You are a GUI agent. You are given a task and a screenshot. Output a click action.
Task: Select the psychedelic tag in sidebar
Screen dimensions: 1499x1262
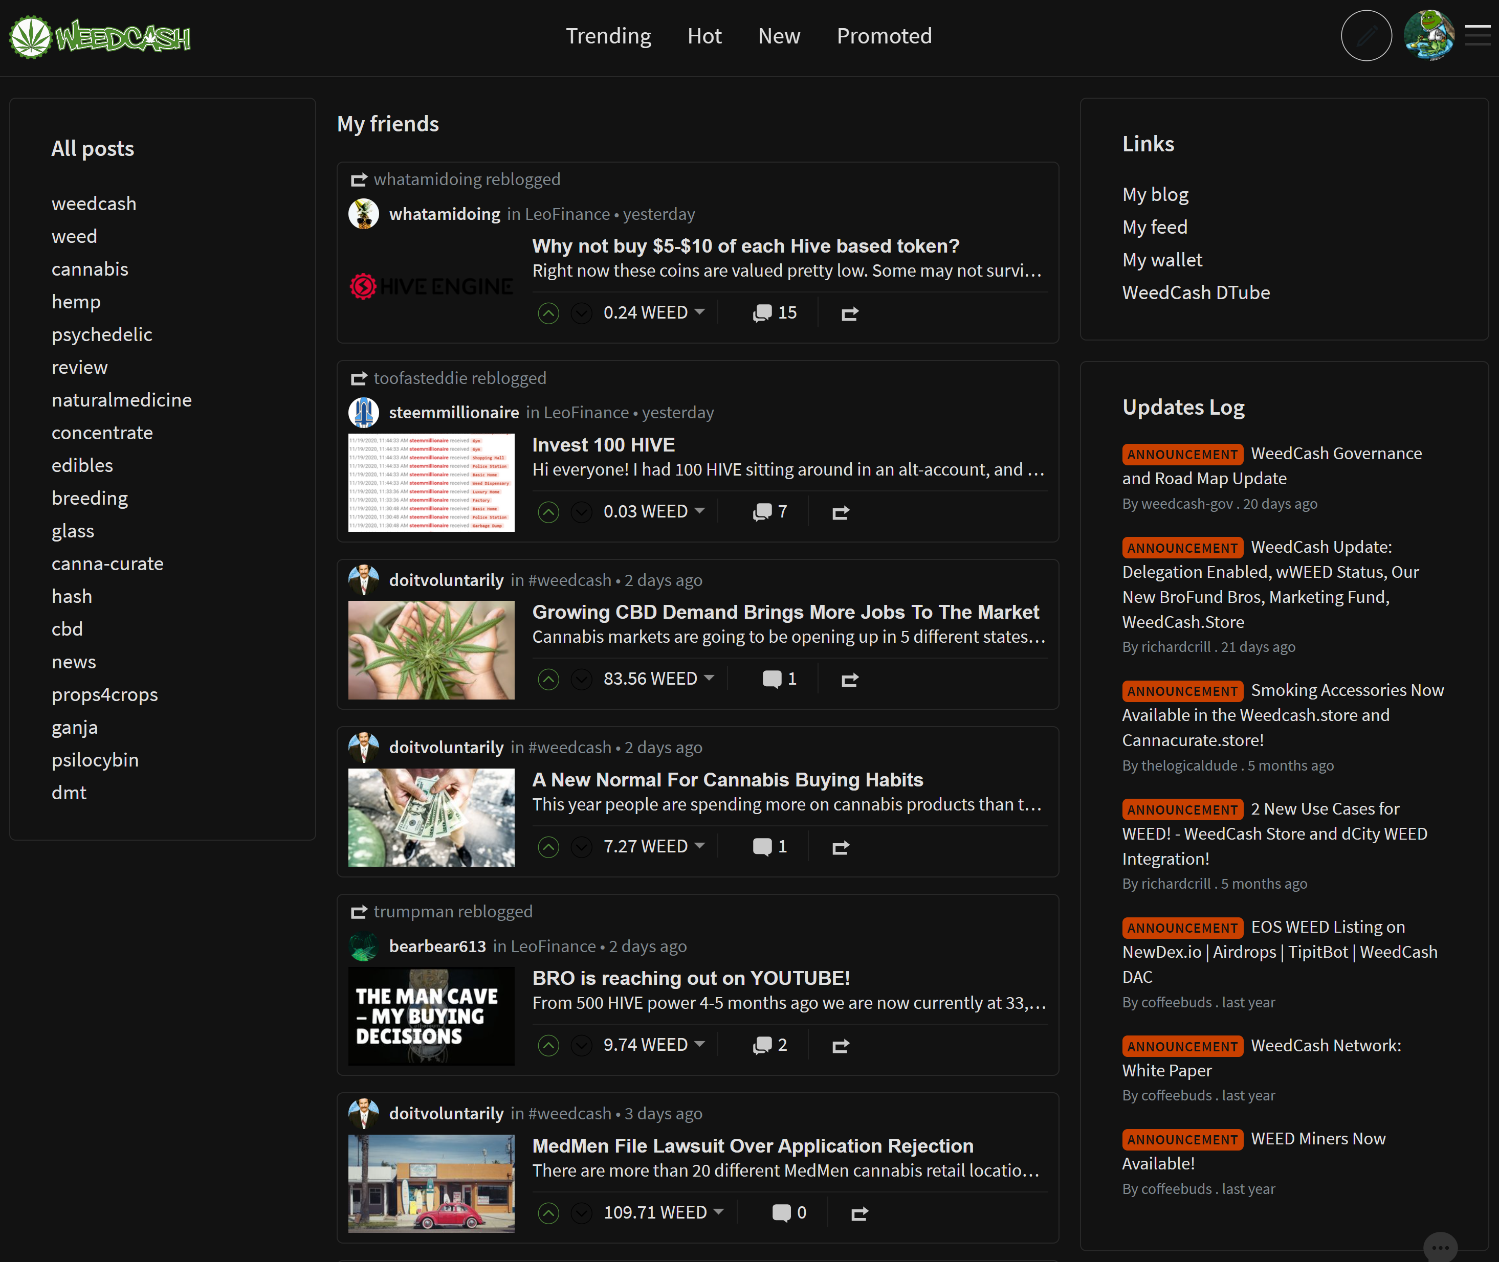[102, 334]
